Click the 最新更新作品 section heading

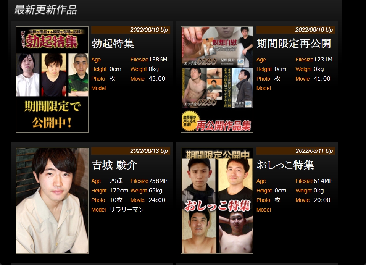tap(45, 10)
